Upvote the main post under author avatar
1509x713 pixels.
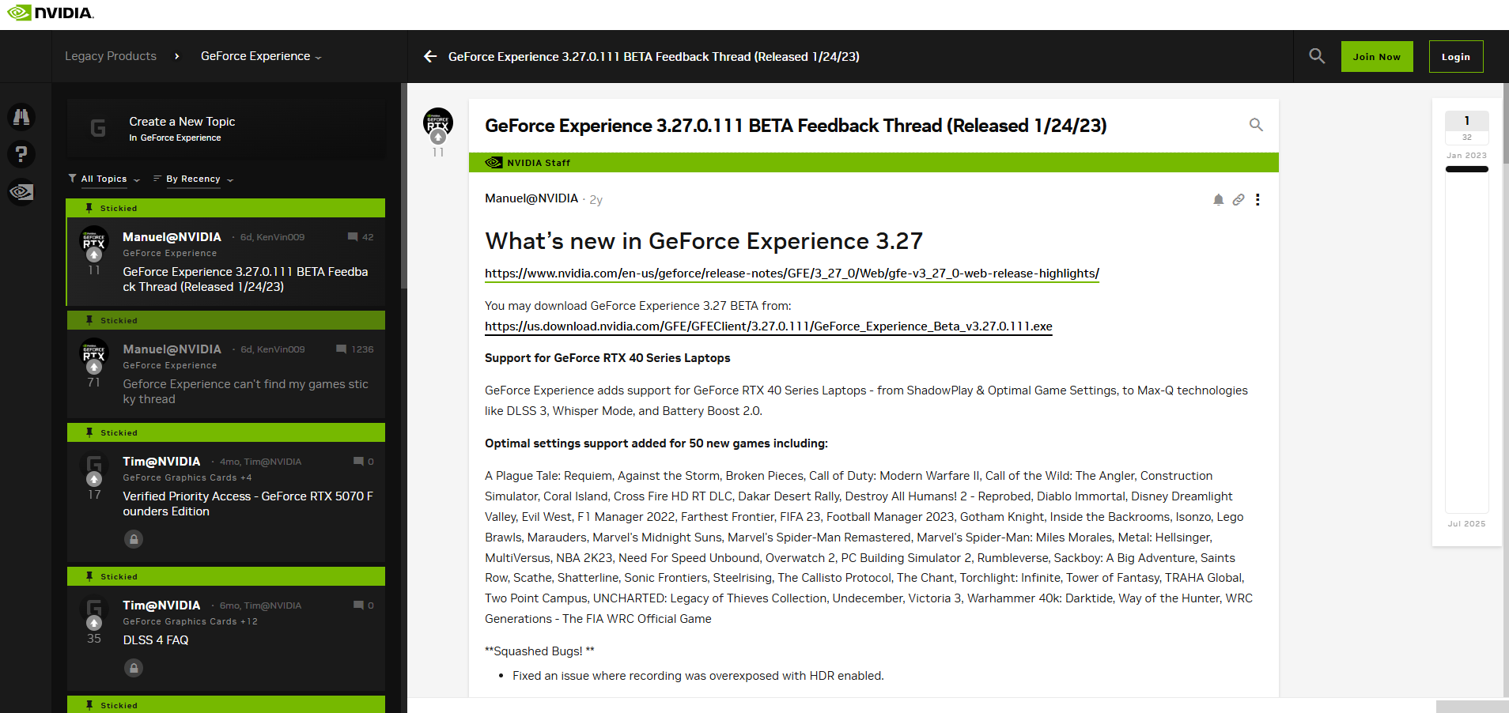[438, 138]
